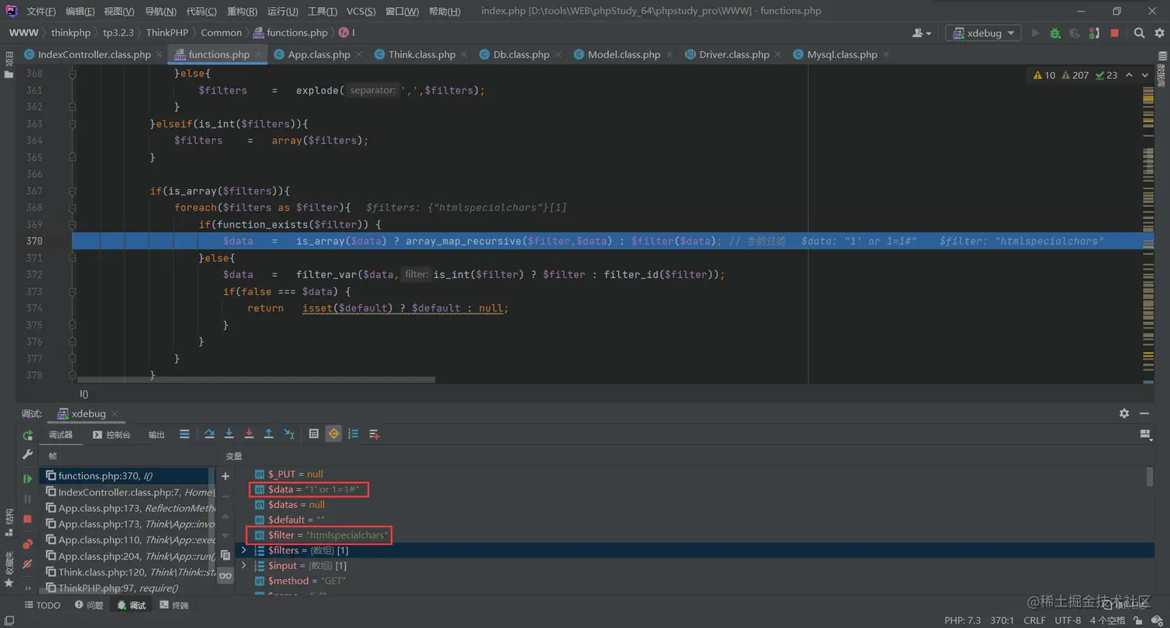
Task: Switch to Model.class.php editor tab
Action: [624, 54]
